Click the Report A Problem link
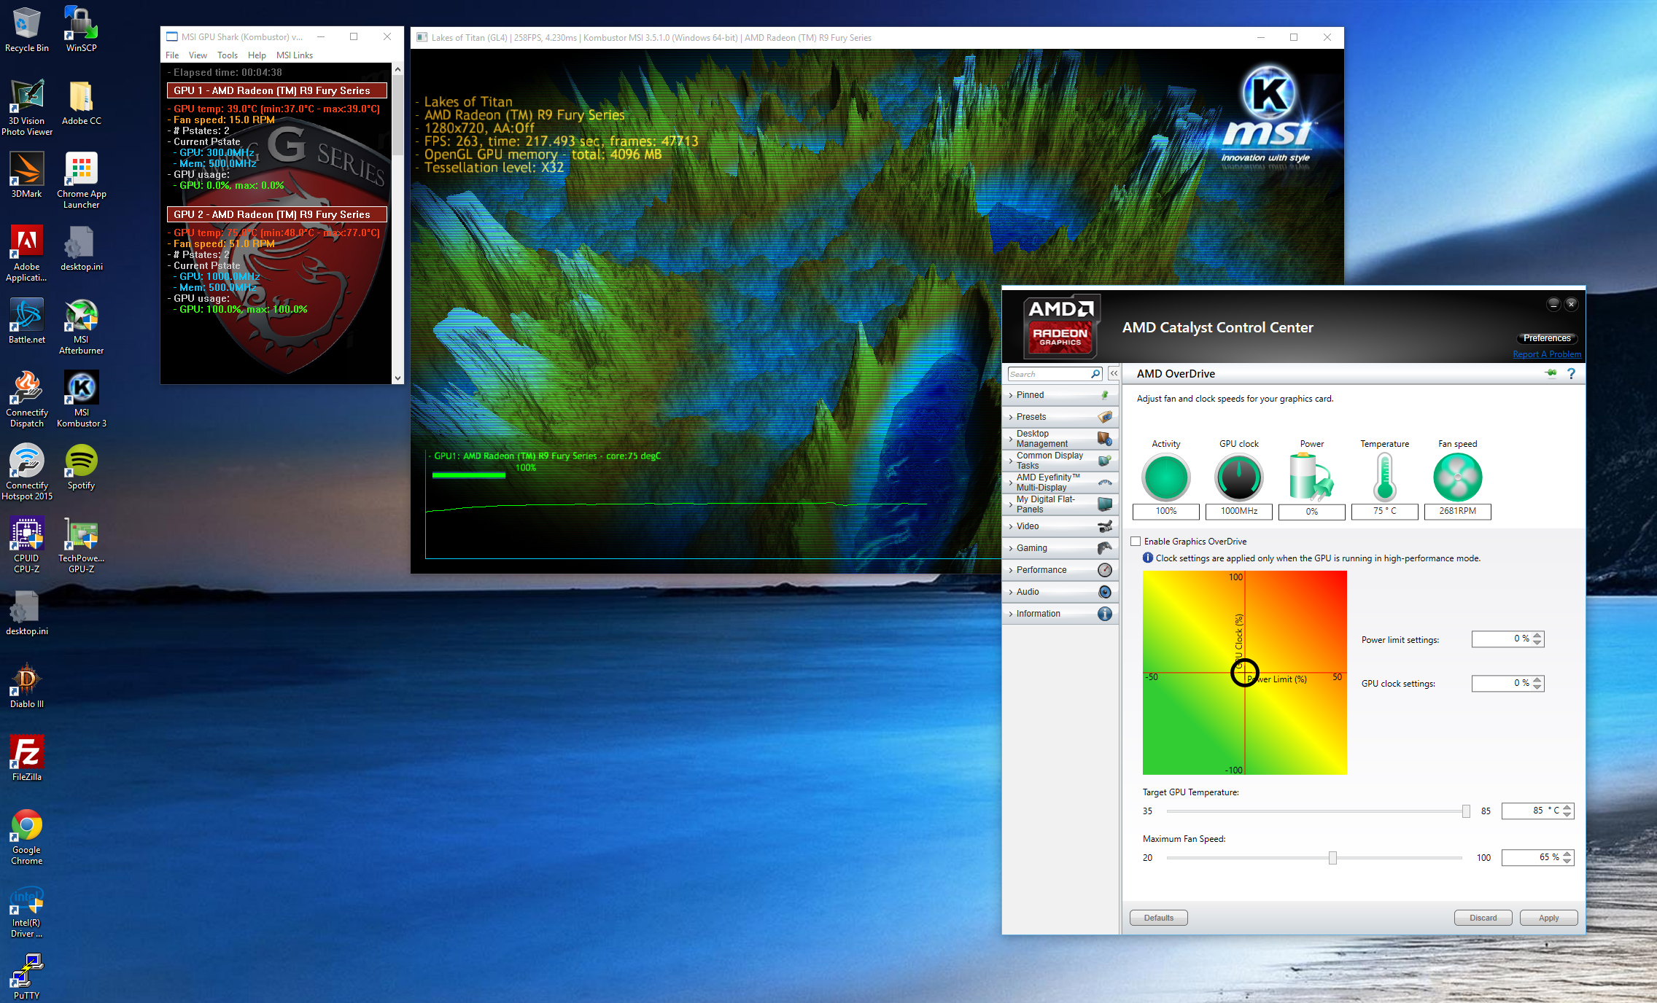Image resolution: width=1657 pixels, height=1003 pixels. pos(1547,354)
